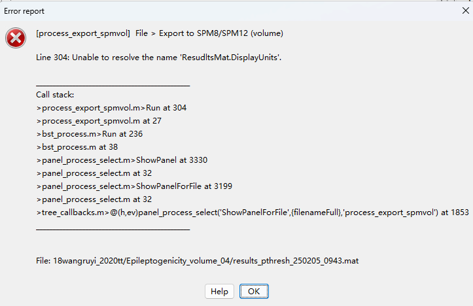
Task: Select the Error report title text
Action: coord(24,11)
